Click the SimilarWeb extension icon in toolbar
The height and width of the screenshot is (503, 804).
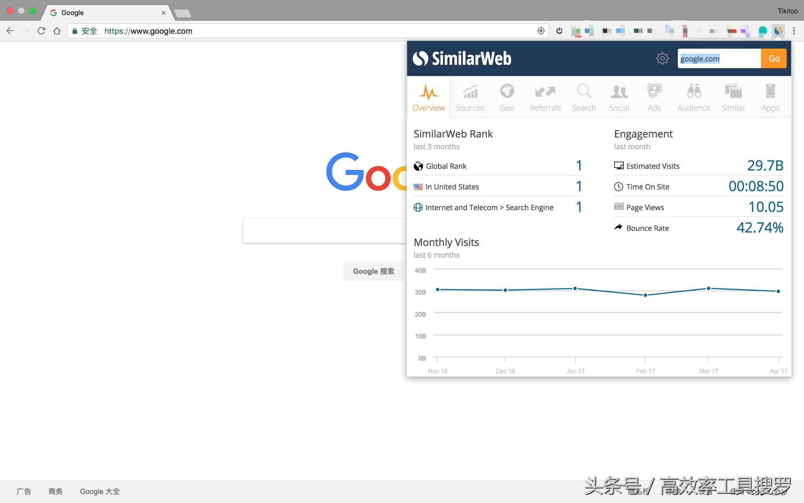pos(778,31)
